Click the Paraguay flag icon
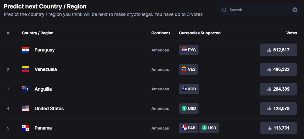This screenshot has width=304, height=139. coord(26,50)
